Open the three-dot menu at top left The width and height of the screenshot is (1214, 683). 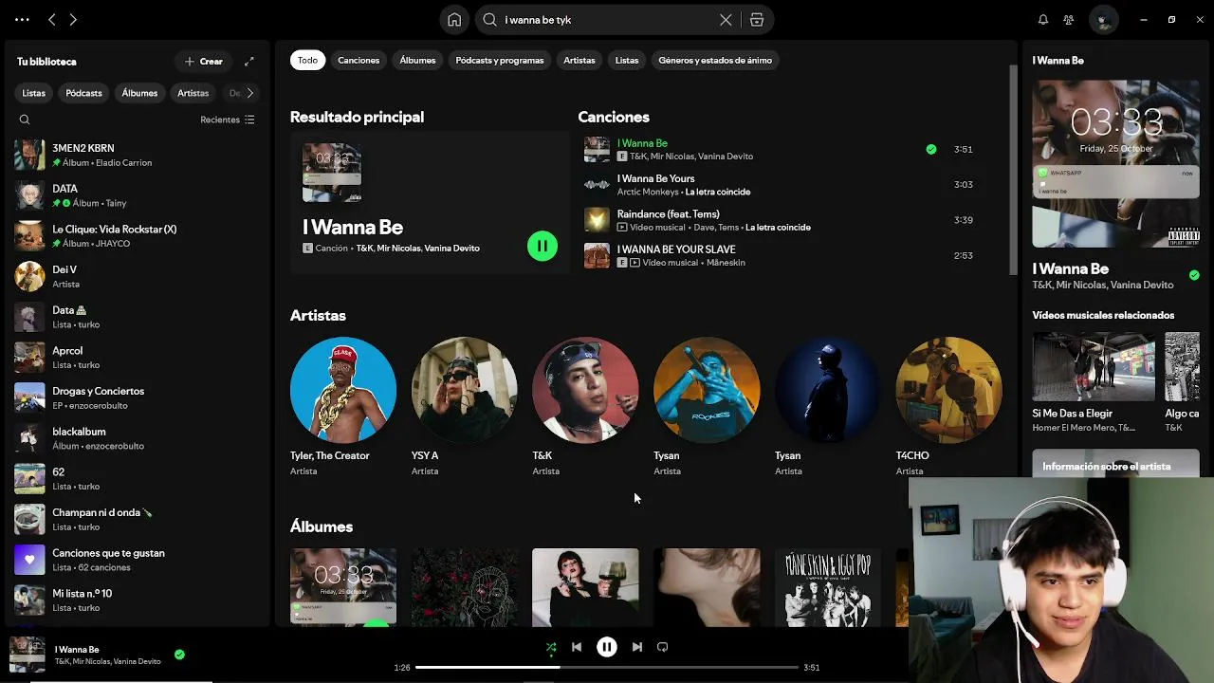pos(22,19)
